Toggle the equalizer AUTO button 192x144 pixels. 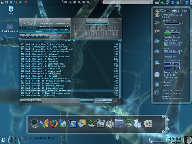(x=81, y=22)
